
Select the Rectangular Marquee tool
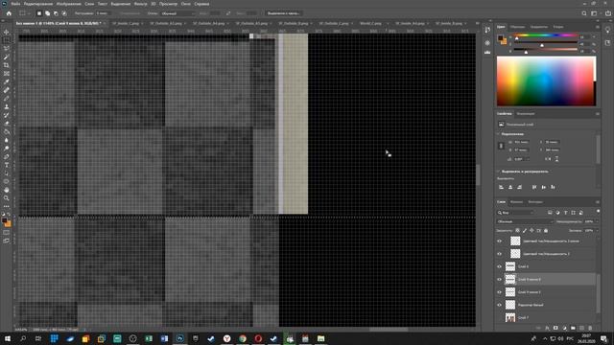[7, 40]
